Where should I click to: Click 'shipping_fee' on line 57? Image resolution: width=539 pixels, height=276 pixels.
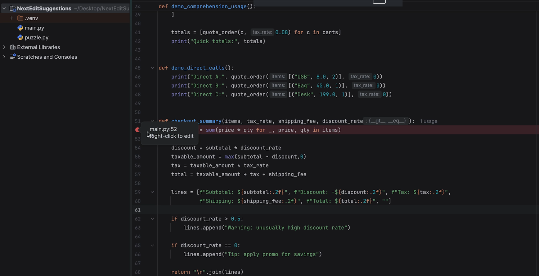[x=287, y=174]
